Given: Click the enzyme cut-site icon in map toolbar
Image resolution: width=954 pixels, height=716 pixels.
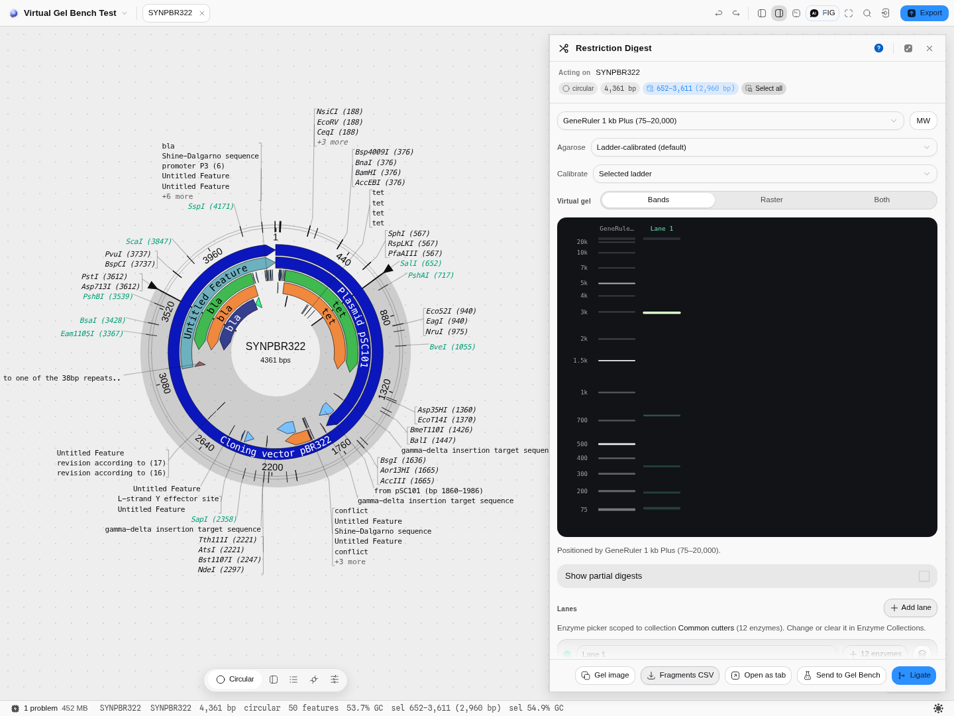Looking at the screenshot, I should pyautogui.click(x=314, y=680).
